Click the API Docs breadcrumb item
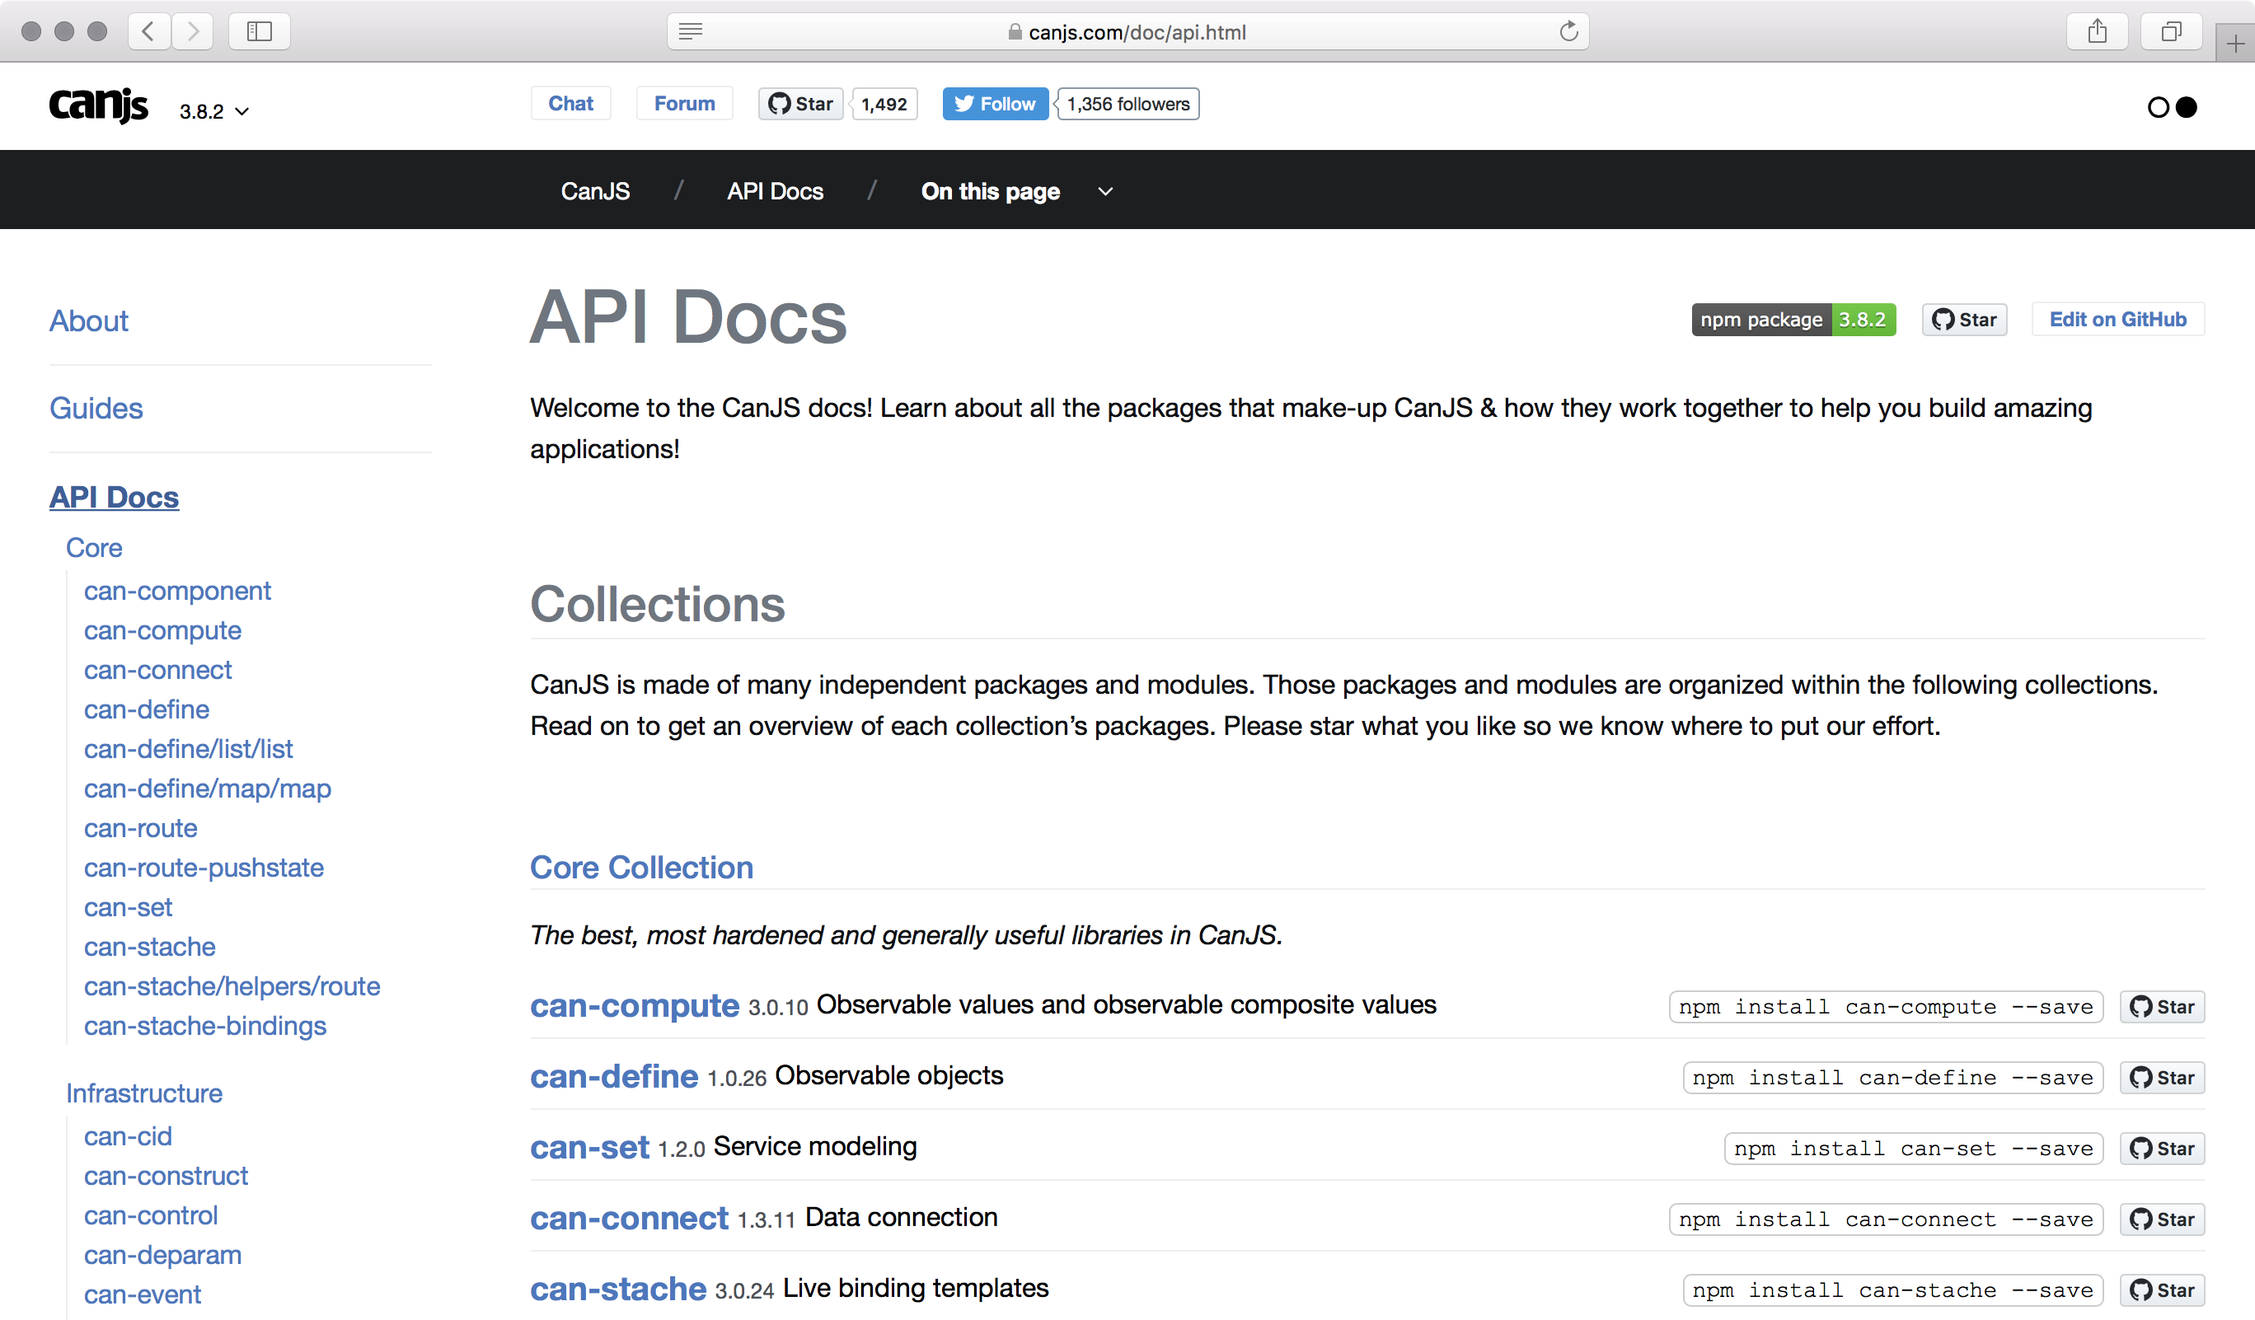 (775, 191)
